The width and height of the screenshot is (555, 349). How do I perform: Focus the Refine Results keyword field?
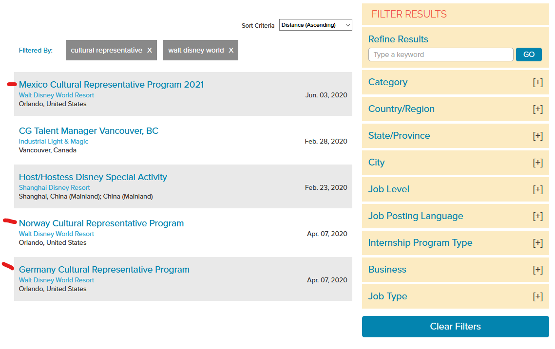pos(440,55)
